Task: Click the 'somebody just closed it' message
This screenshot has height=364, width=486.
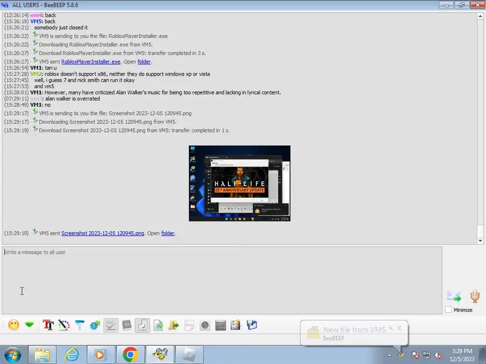Action: coord(61,27)
